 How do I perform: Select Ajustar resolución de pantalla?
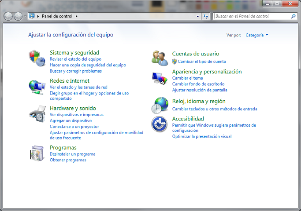[x=200, y=90]
